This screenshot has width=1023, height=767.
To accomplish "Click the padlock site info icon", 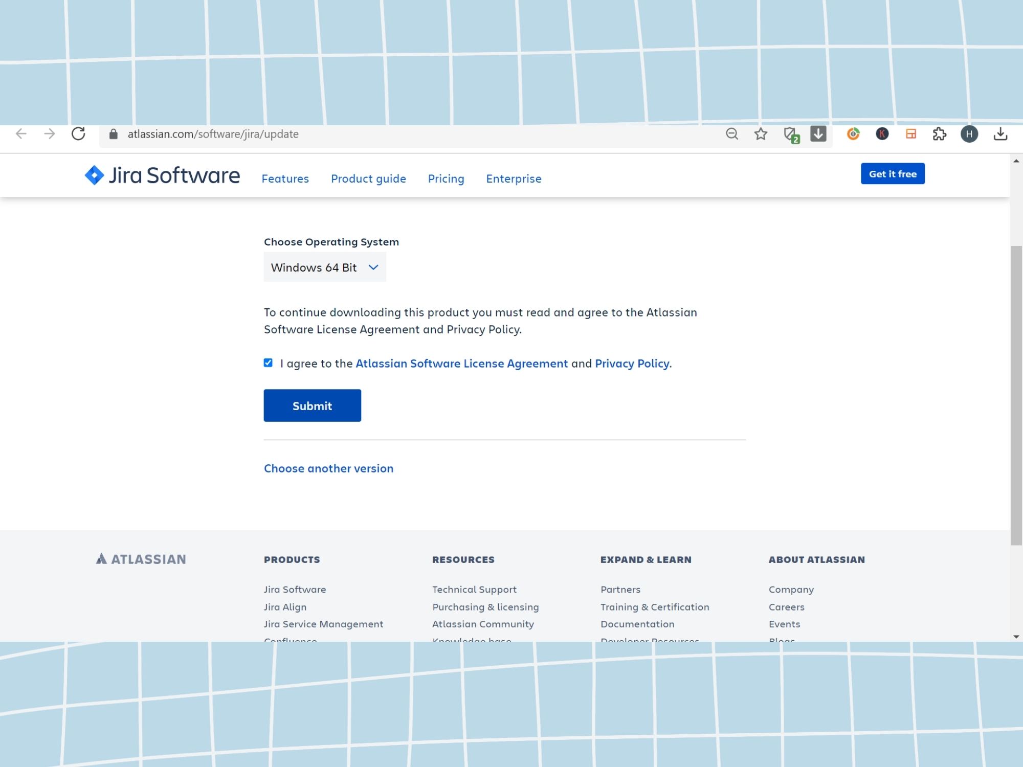I will click(x=114, y=134).
